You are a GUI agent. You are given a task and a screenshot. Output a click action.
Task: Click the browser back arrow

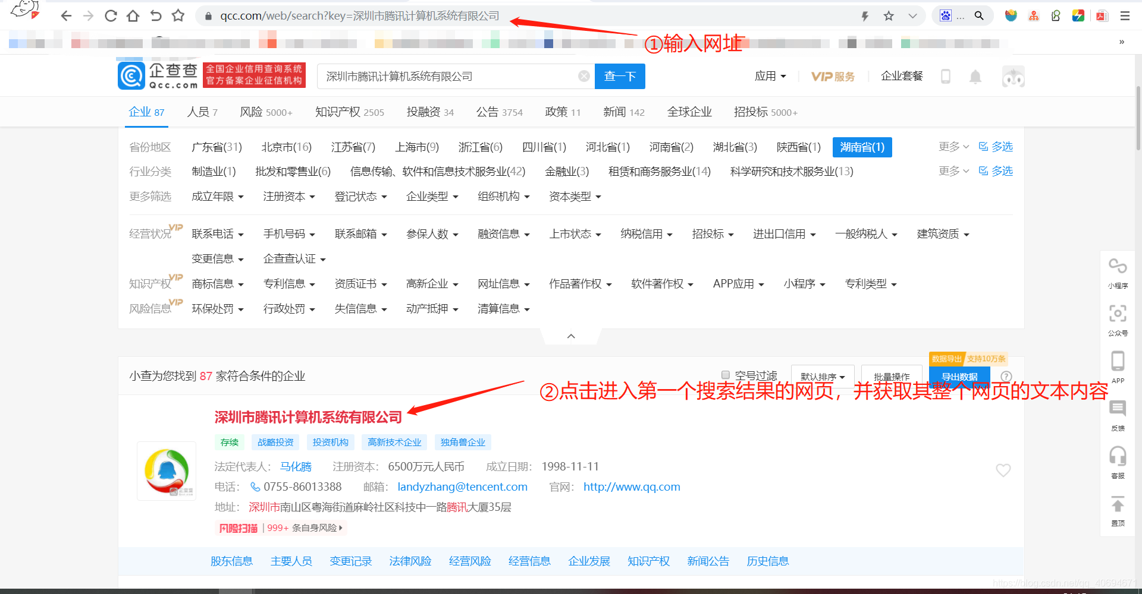tap(66, 16)
